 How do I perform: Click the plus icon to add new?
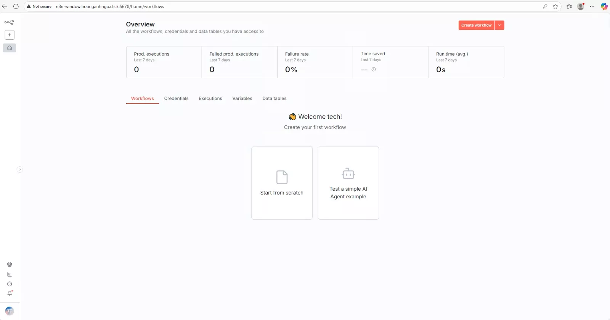coord(10,35)
